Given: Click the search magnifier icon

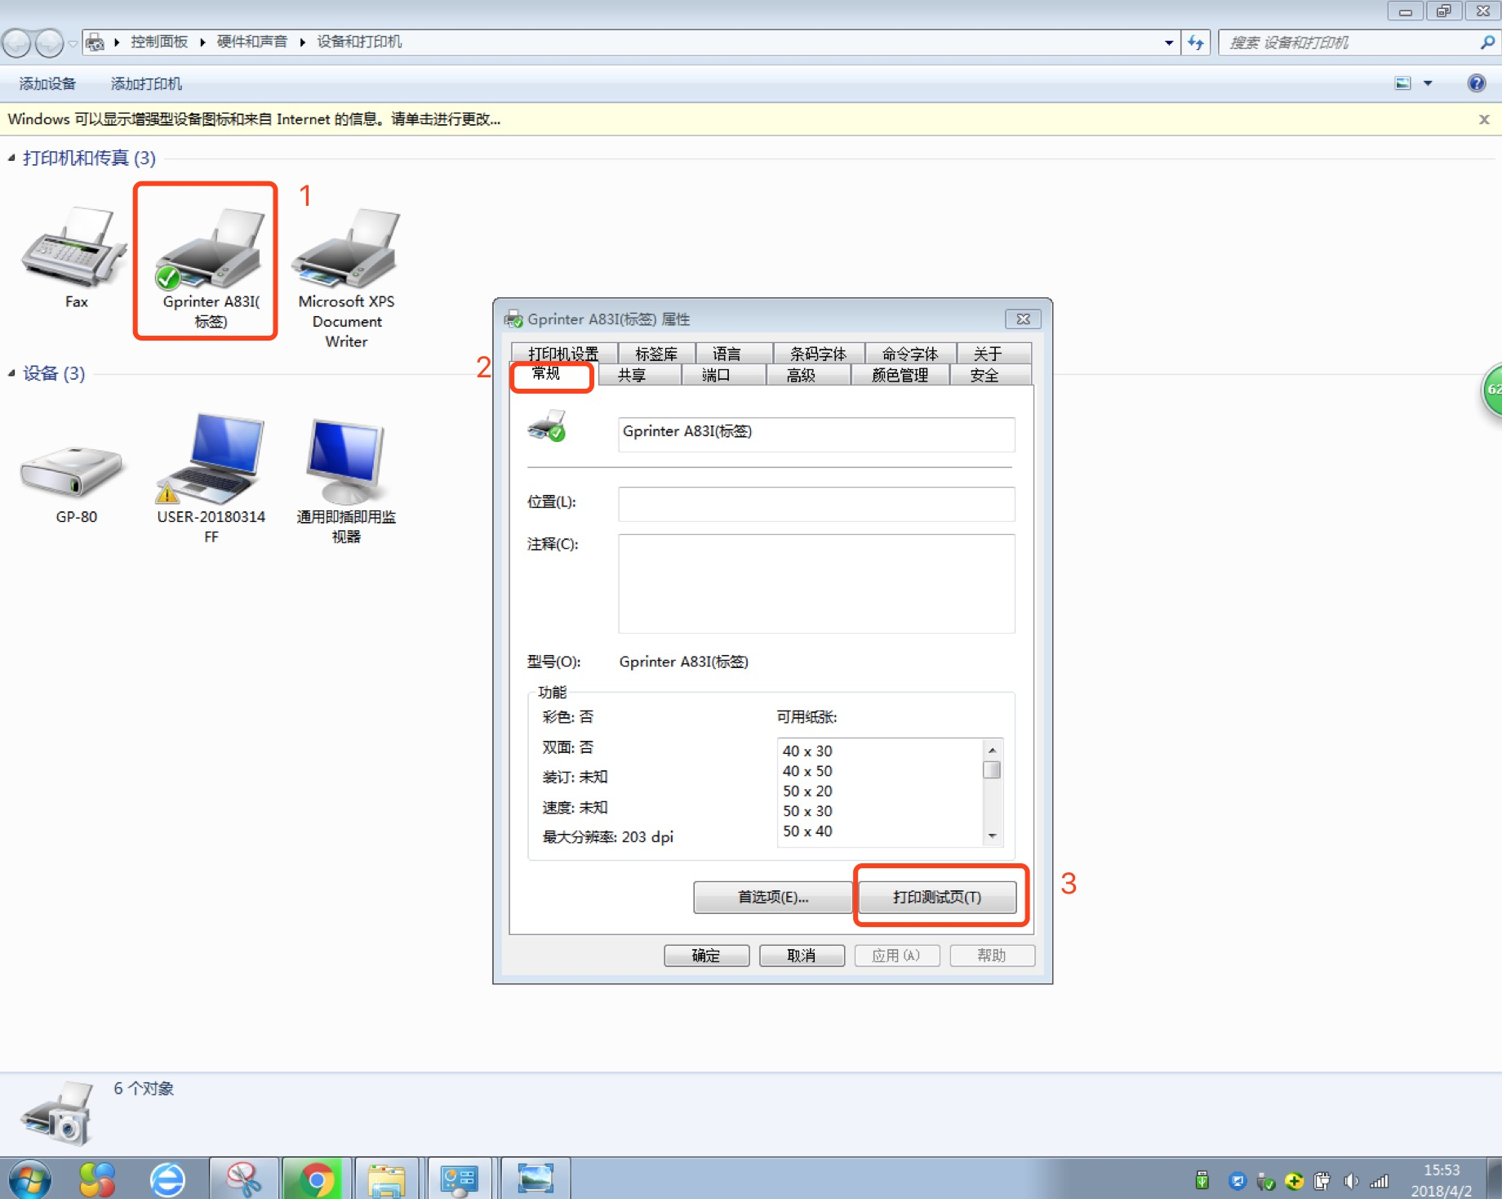Looking at the screenshot, I should coord(1487,42).
